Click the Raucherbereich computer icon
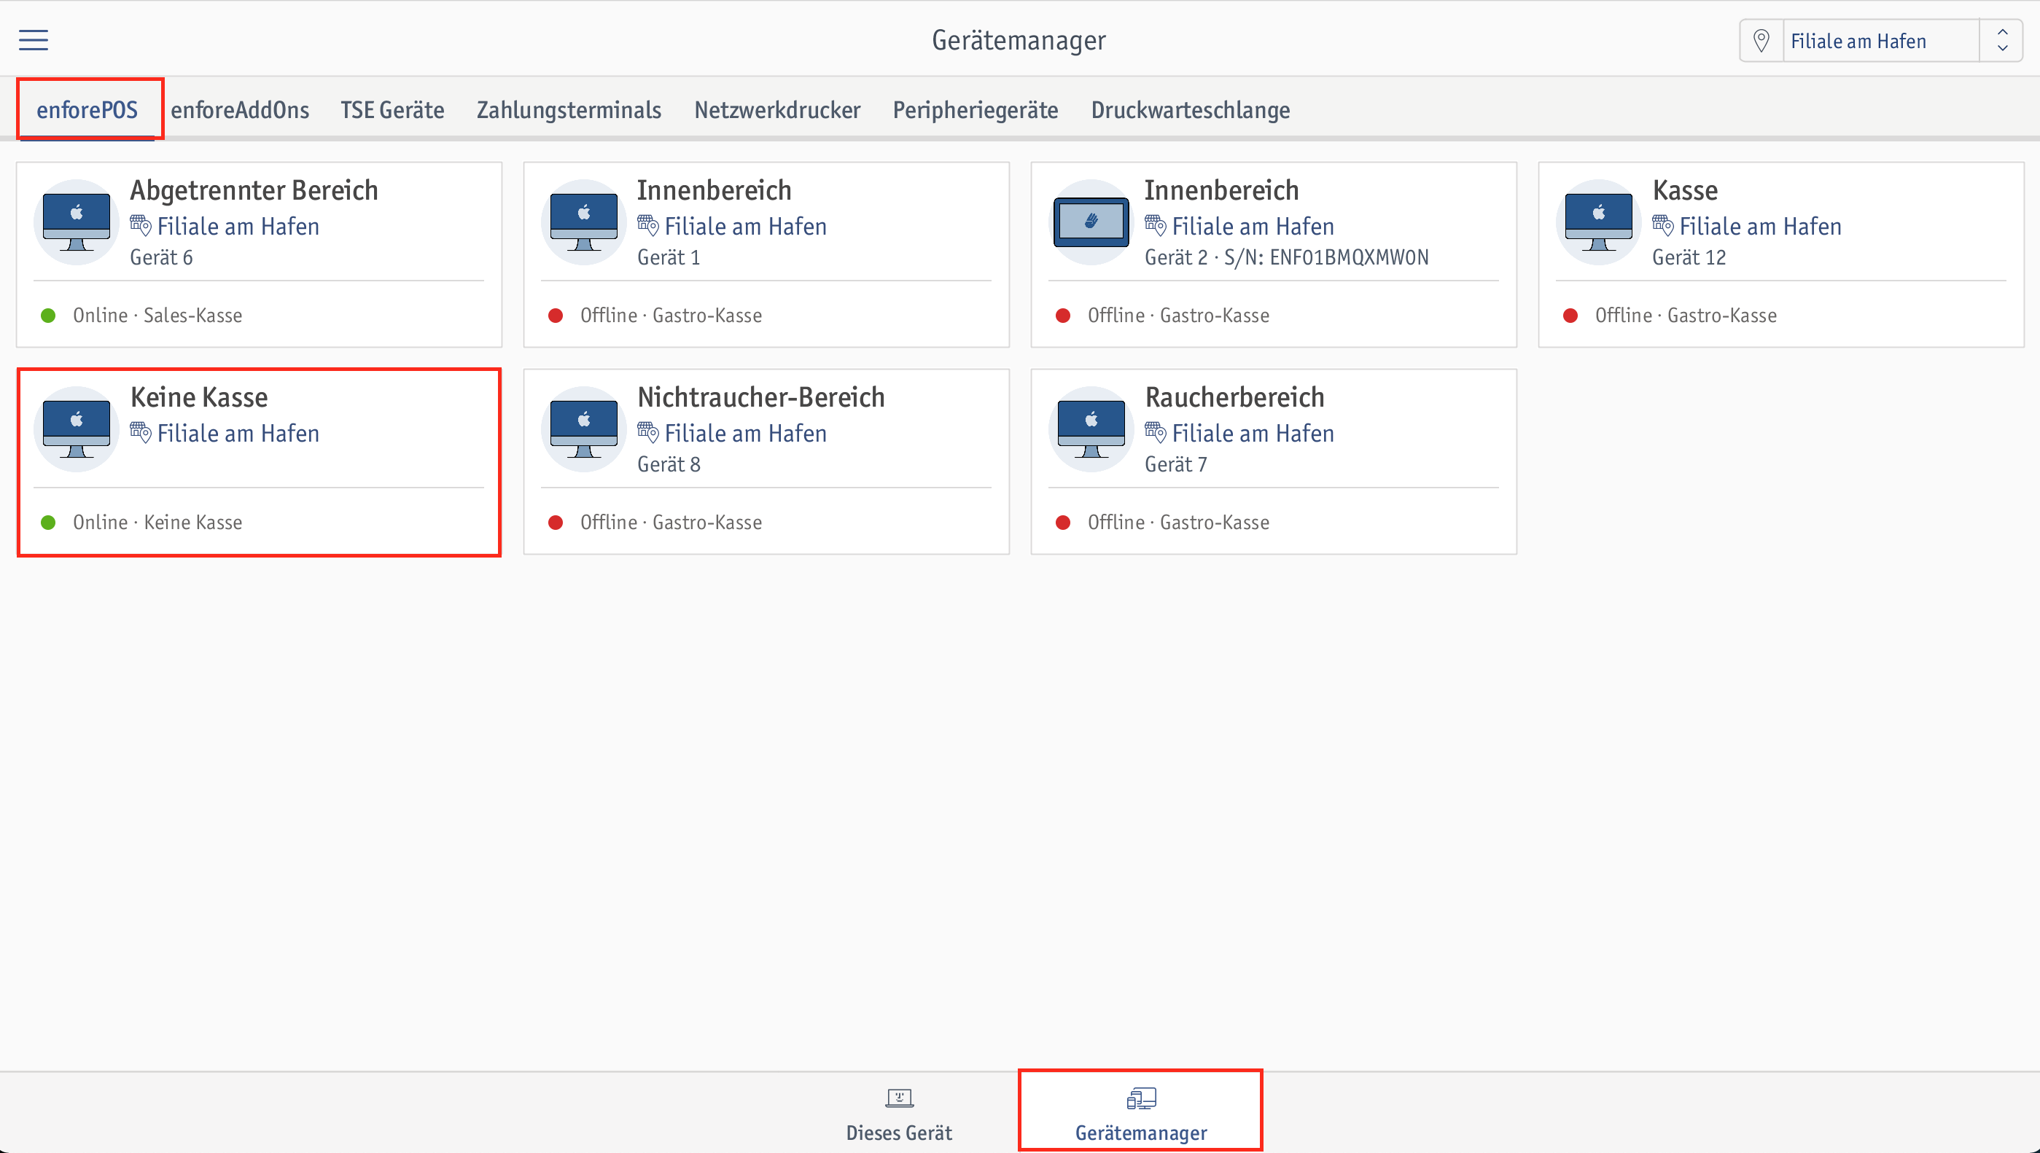The height and width of the screenshot is (1153, 2040). coord(1091,429)
